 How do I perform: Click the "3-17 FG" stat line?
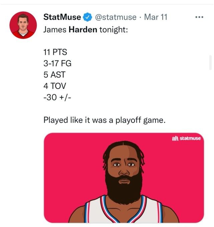(57, 64)
